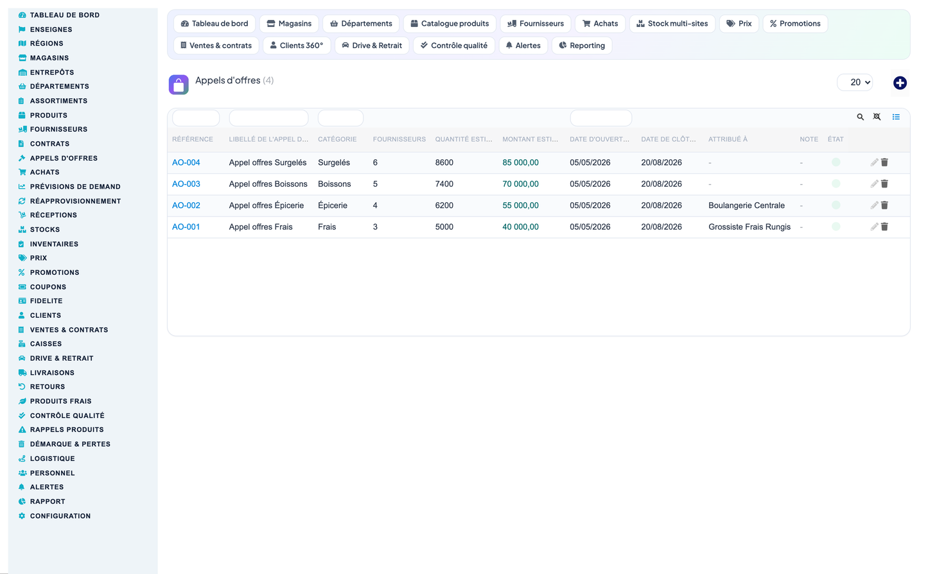Open Prévisions de demande in sidebar
This screenshot has width=928, height=574.
point(75,187)
